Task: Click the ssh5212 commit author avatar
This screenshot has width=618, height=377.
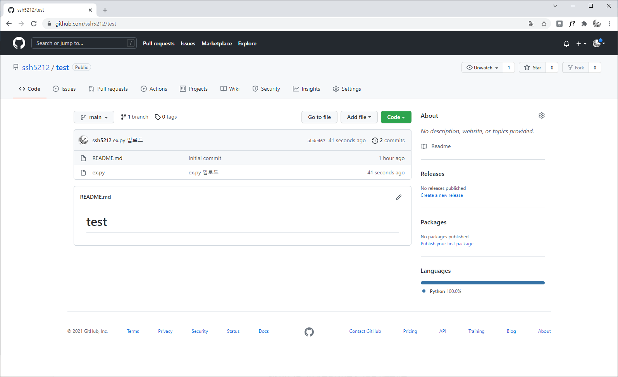Action: (x=83, y=140)
